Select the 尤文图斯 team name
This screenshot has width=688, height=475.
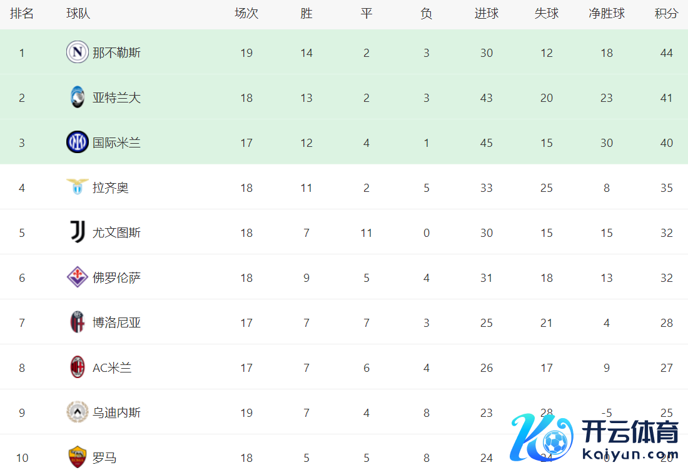pos(116,232)
